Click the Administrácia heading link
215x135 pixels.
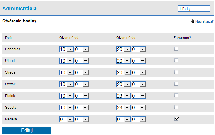click(x=19, y=9)
